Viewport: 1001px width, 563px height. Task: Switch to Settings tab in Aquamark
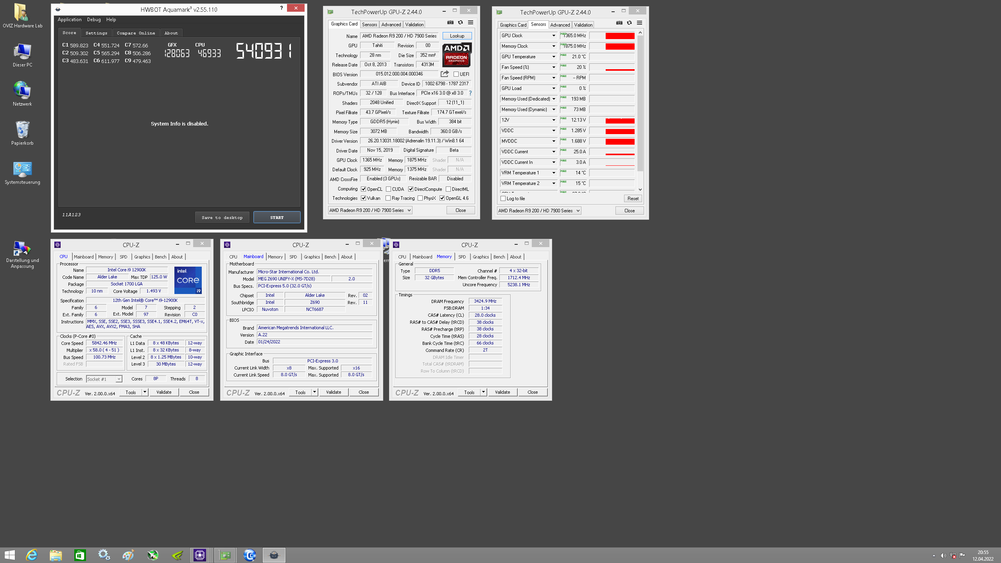tap(96, 33)
